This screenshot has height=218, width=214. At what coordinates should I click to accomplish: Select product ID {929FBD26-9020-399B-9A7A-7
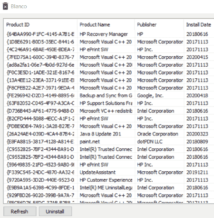pos(40,195)
